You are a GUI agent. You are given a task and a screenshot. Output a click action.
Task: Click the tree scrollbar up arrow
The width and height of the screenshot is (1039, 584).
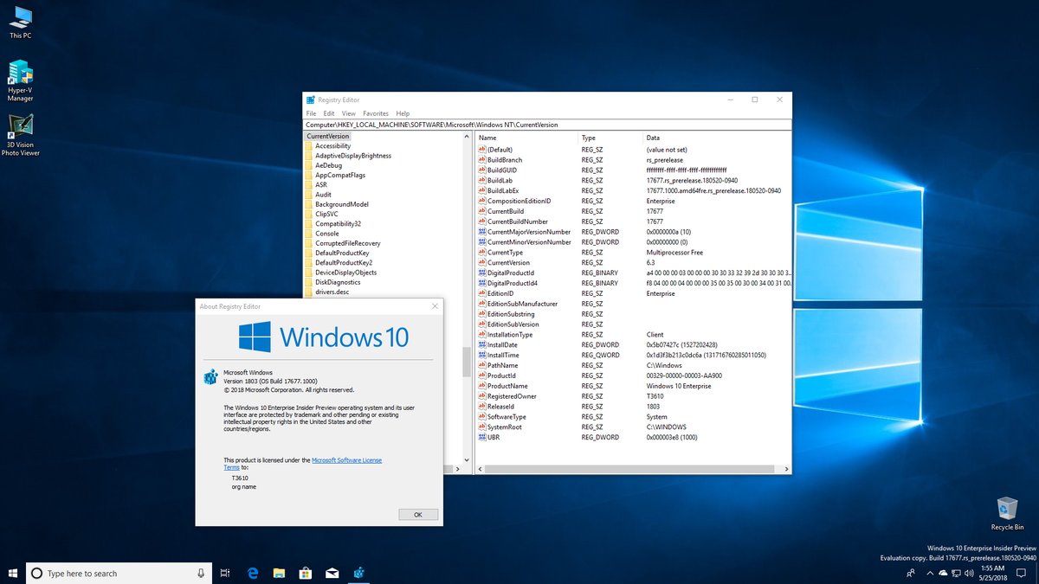466,136
